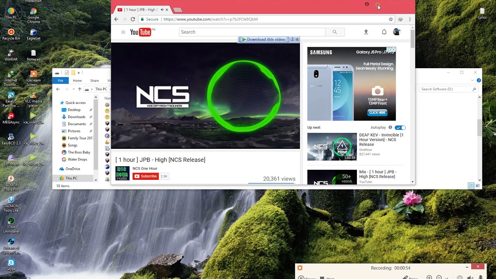Select Family Tour 2017 folder
The image size is (496, 279).
click(x=77, y=138)
